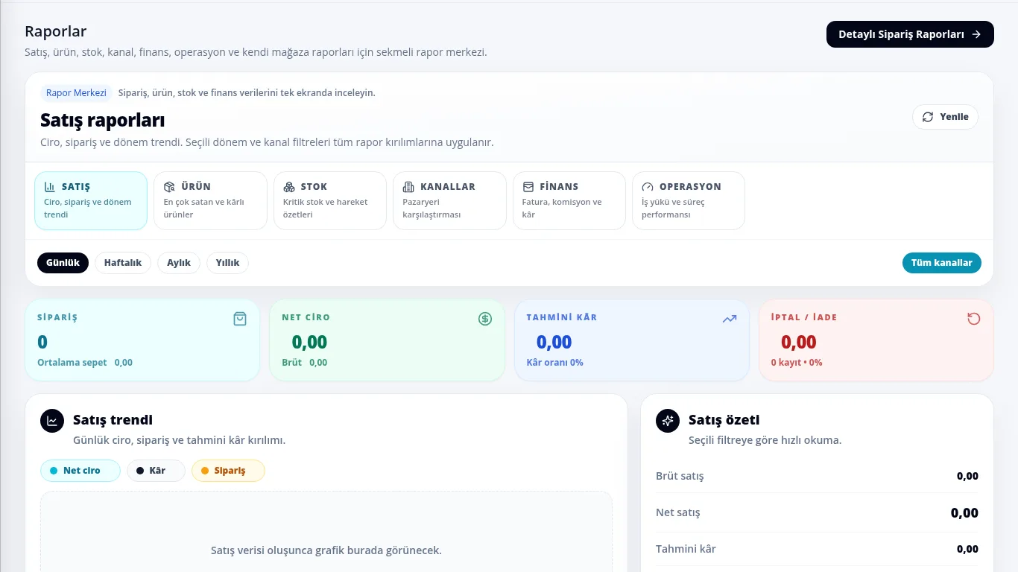The width and height of the screenshot is (1018, 572).
Task: Click the dark dot in Kâr chip
Action: (140, 471)
